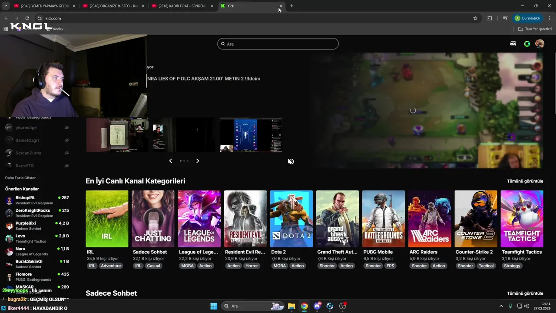Go to next carousel slide
The height and width of the screenshot is (313, 556).
(198, 161)
